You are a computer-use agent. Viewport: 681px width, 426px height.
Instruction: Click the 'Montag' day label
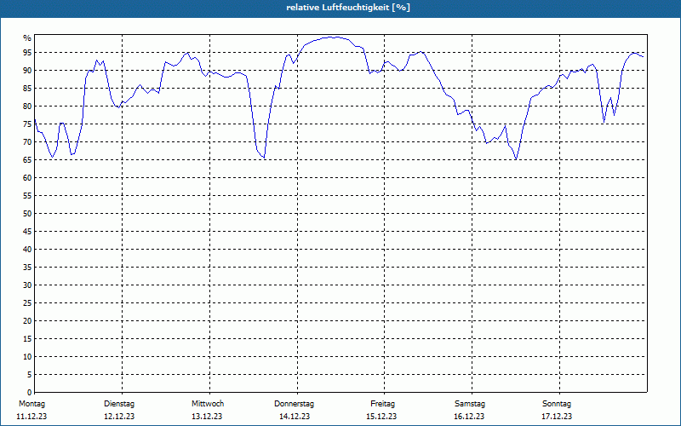(x=31, y=404)
